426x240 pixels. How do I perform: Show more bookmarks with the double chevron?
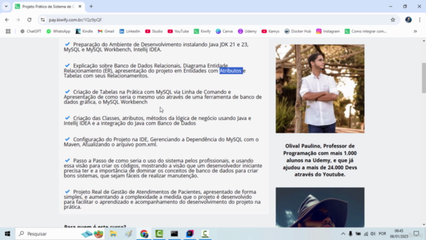pyautogui.click(x=415, y=31)
